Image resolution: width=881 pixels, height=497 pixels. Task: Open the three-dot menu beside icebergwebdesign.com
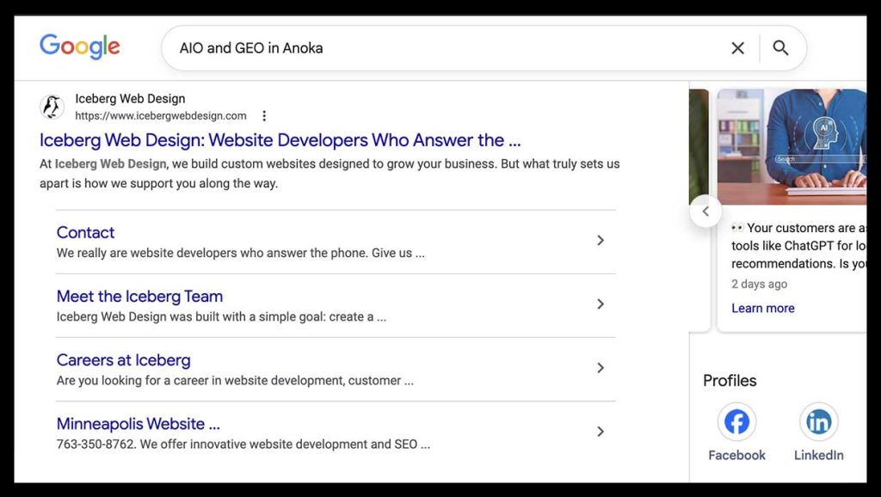click(264, 116)
